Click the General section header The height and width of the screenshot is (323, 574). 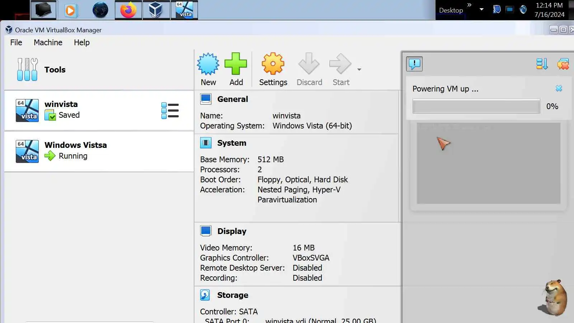(x=232, y=99)
